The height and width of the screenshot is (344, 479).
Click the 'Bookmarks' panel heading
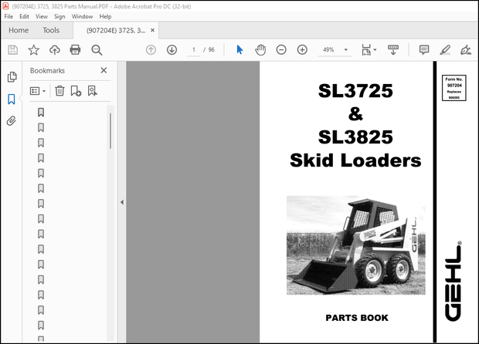click(x=47, y=70)
